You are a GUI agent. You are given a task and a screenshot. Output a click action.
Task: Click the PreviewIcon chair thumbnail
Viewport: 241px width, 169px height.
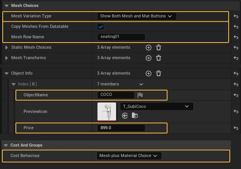(107, 111)
